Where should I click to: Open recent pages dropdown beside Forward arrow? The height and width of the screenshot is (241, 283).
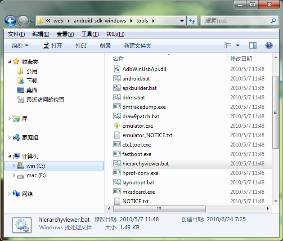(x=32, y=21)
